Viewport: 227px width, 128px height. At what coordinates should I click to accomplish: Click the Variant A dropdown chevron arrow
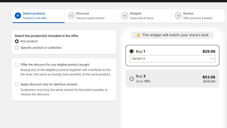click(212, 59)
